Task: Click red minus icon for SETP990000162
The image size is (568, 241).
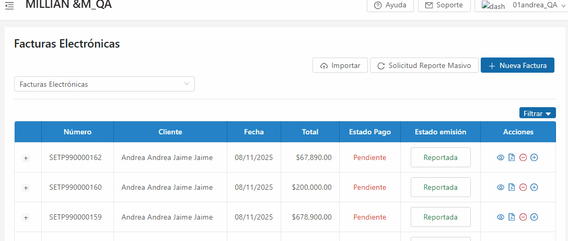Action: click(523, 157)
